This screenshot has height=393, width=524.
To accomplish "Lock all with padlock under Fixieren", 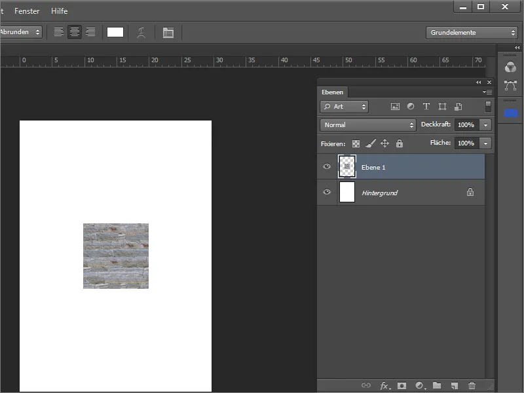I will 400,143.
